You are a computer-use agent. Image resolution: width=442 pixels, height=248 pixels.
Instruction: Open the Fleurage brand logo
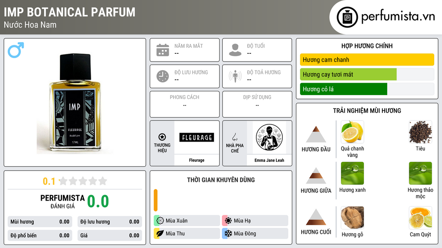(197, 137)
